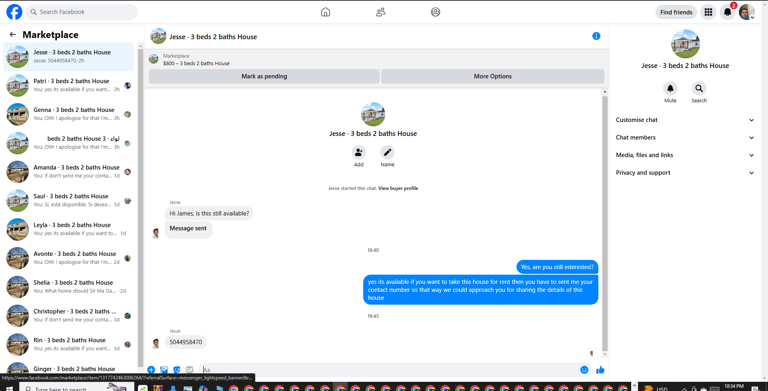Viewport: 768px width, 391px height.
Task: Choose a GIF icon in composer
Action: coord(190,370)
